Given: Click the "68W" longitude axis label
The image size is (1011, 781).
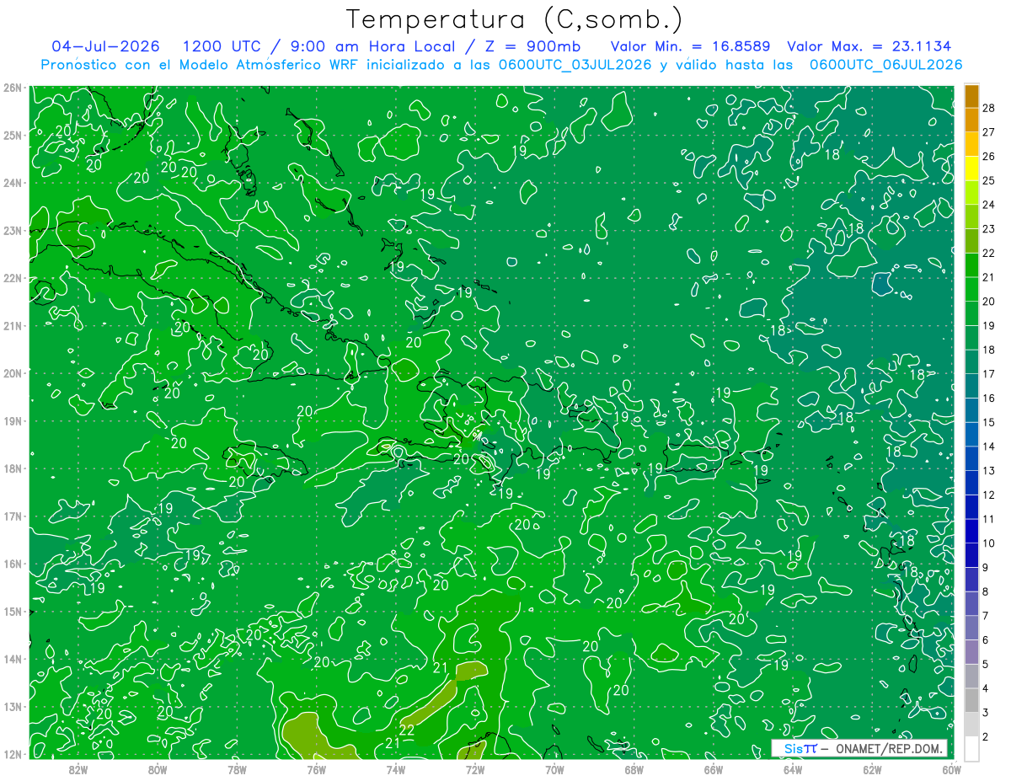Looking at the screenshot, I should point(634,769).
